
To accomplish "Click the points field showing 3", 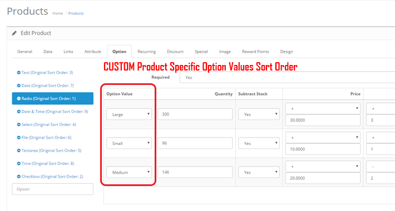I will point(381,120).
